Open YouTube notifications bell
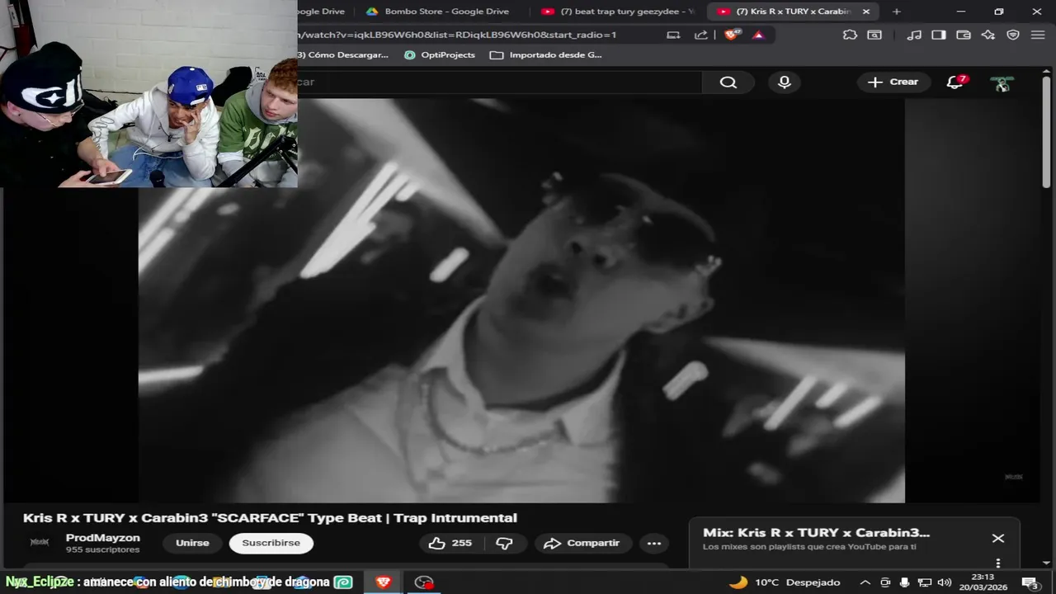Screen dimensions: 1056x594 955,82
